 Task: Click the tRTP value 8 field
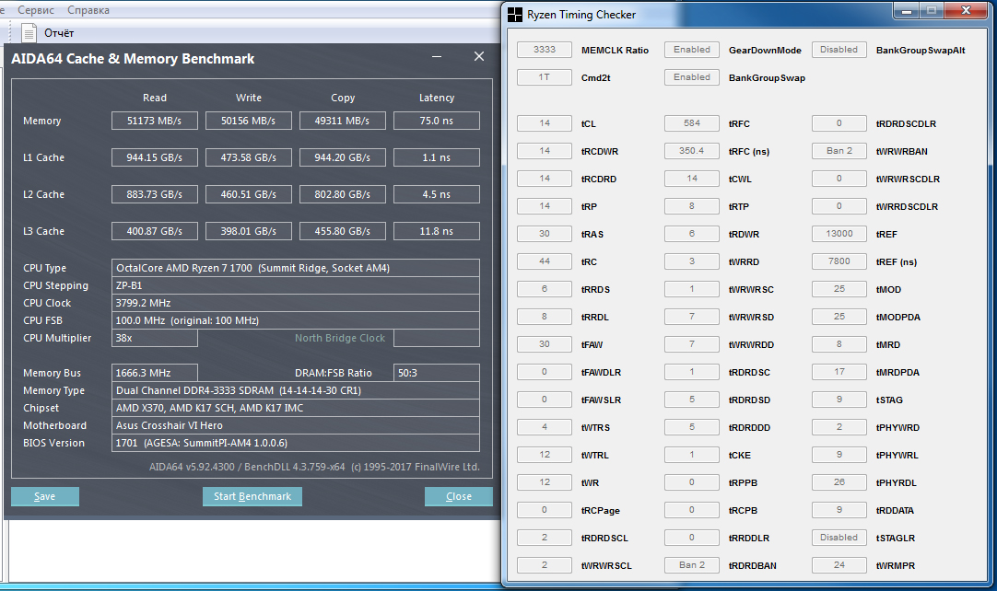coord(692,206)
